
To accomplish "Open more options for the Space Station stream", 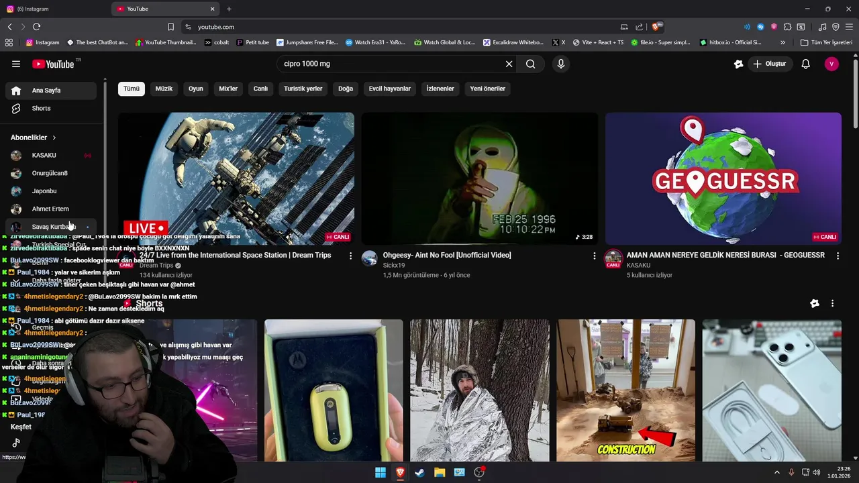I will pyautogui.click(x=350, y=256).
